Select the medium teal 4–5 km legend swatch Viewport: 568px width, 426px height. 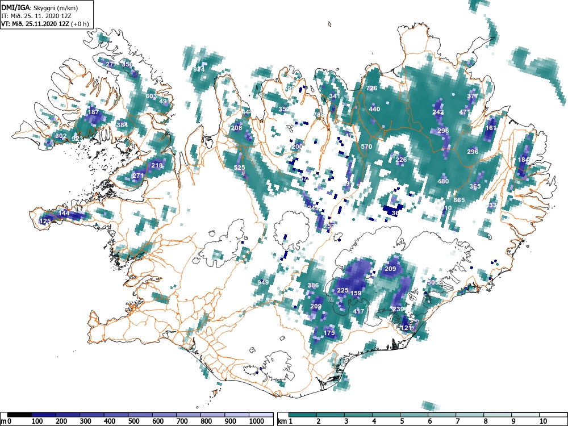click(x=386, y=415)
